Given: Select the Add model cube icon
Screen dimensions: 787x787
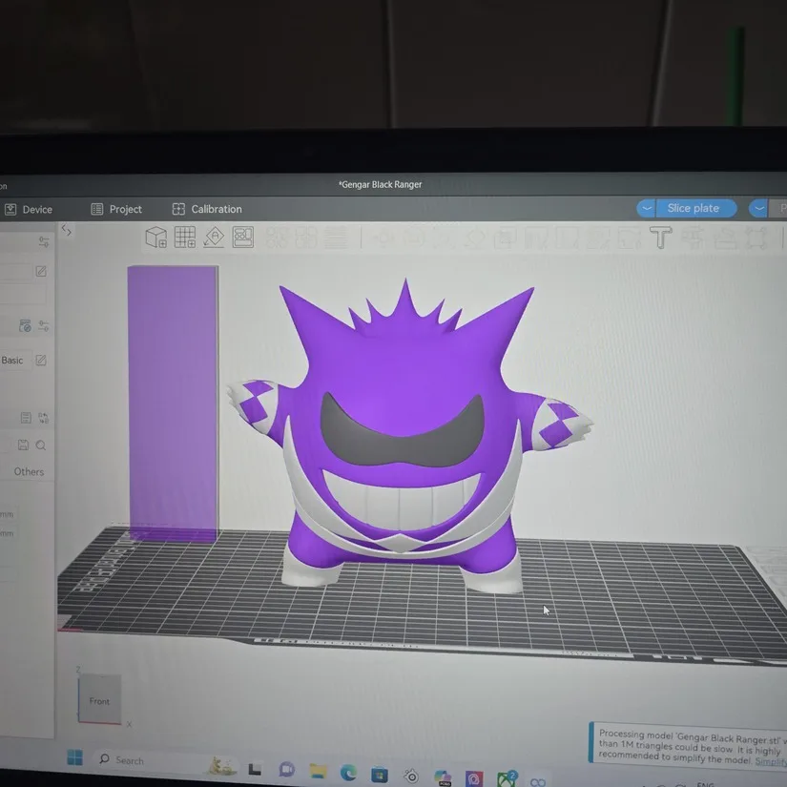Looking at the screenshot, I should 155,238.
